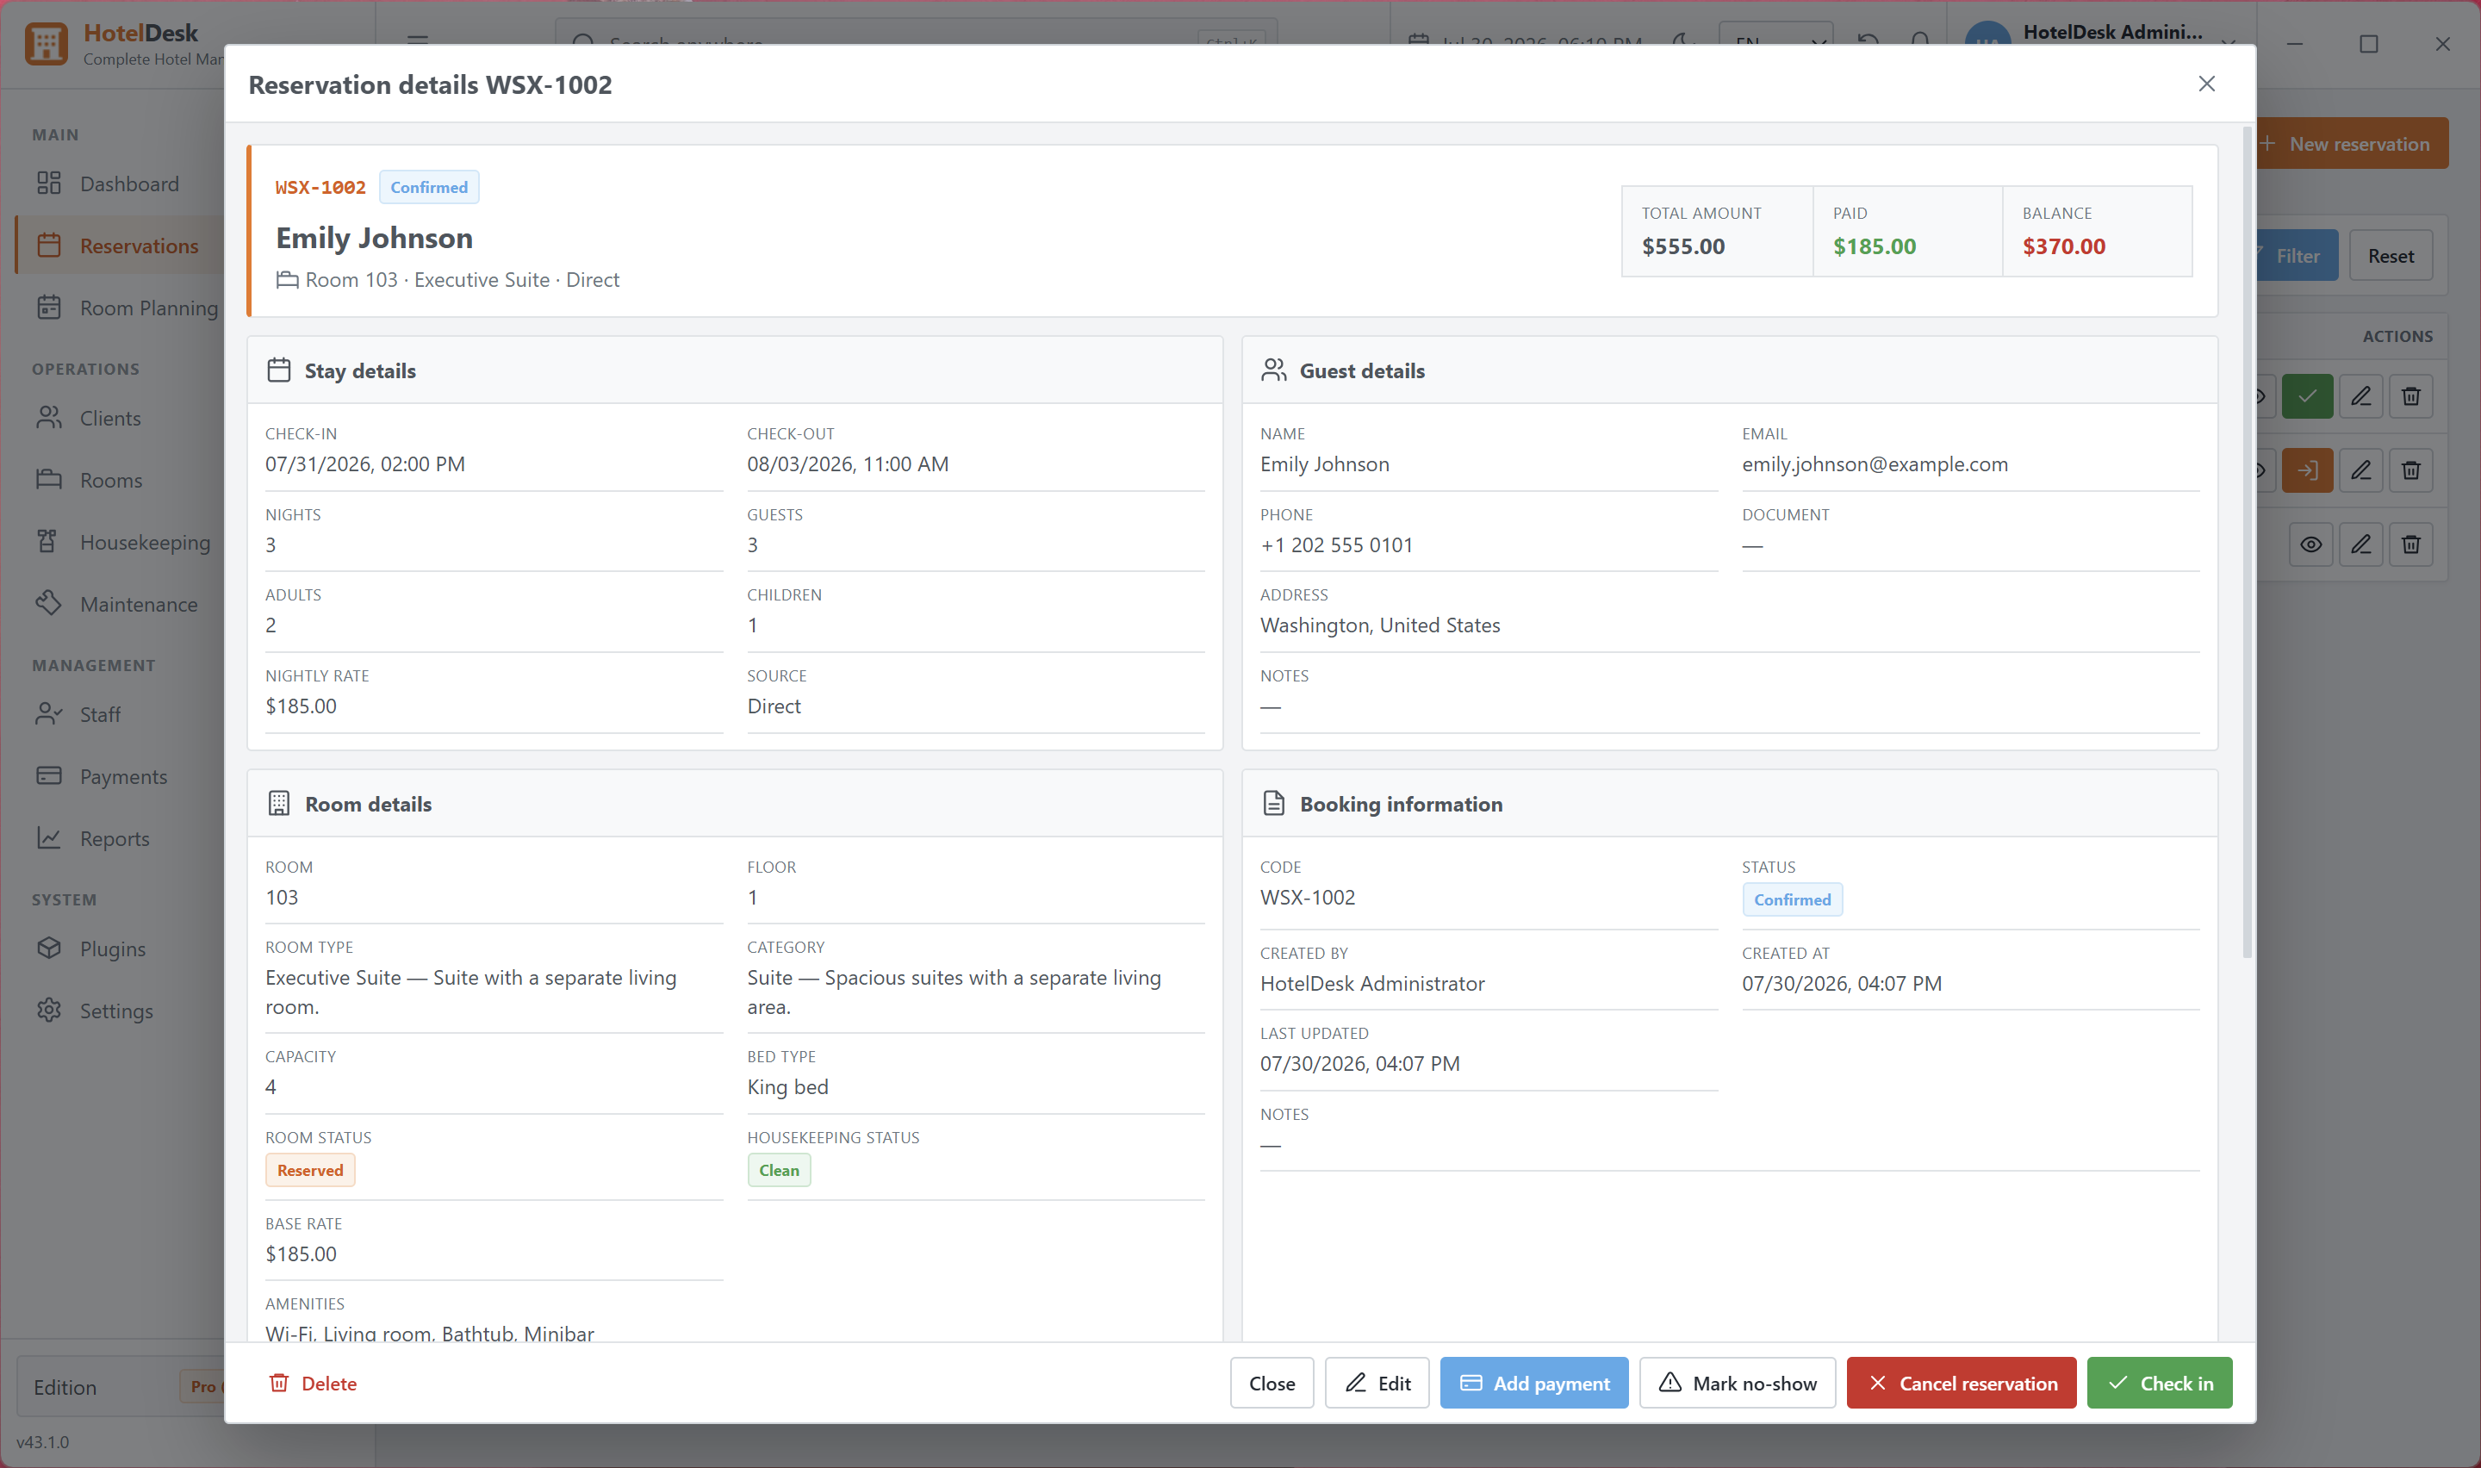Click the version label v43.1.0
The width and height of the screenshot is (2481, 1468).
point(42,1442)
